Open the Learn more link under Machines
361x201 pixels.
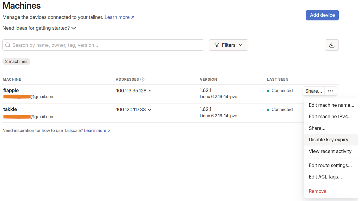(x=120, y=17)
